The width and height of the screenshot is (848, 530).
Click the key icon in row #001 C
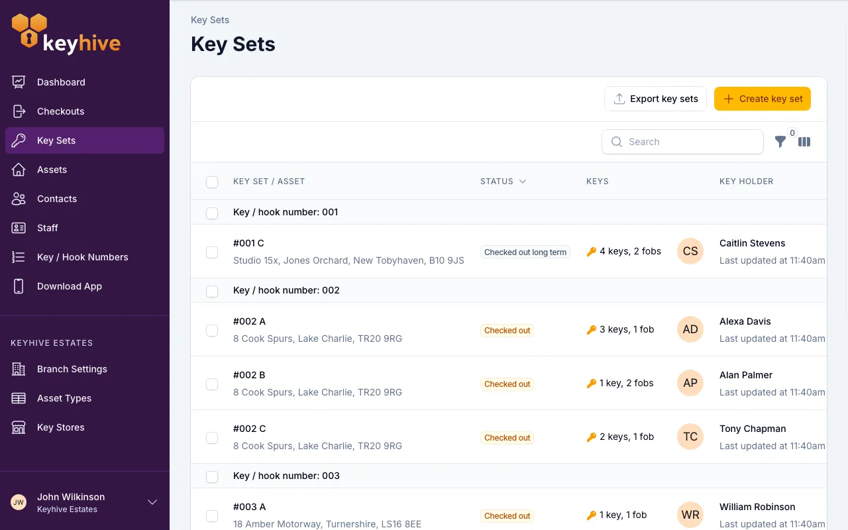coord(592,252)
